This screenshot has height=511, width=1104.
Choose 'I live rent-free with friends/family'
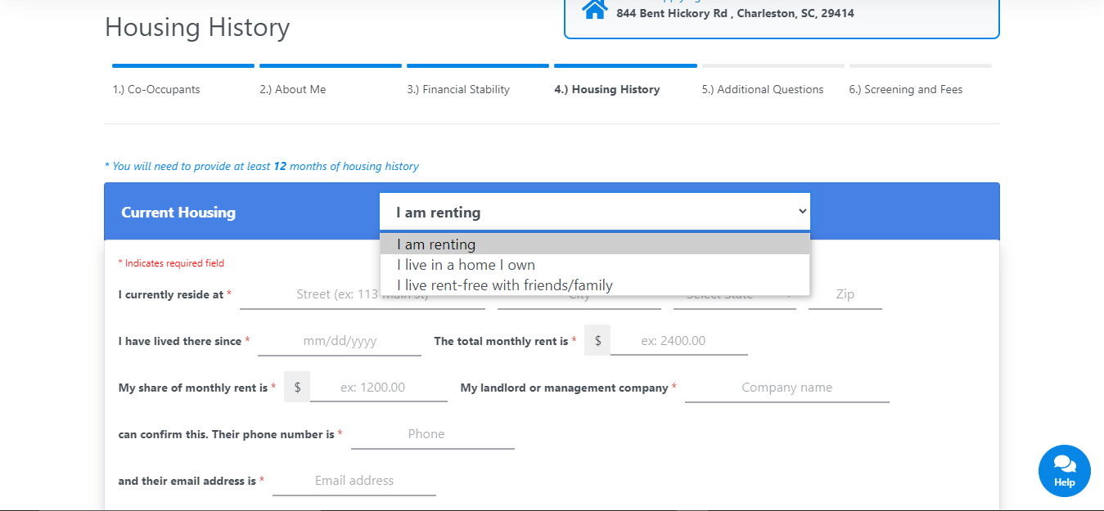(x=595, y=285)
